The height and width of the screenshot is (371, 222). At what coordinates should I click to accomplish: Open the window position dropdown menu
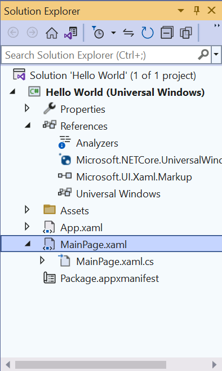[181, 11]
